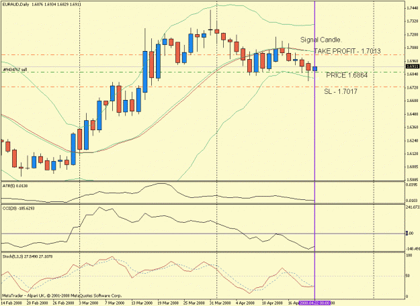Click the 31 Mar 2008 date label
The height and width of the screenshot is (306, 420).
tap(220, 303)
